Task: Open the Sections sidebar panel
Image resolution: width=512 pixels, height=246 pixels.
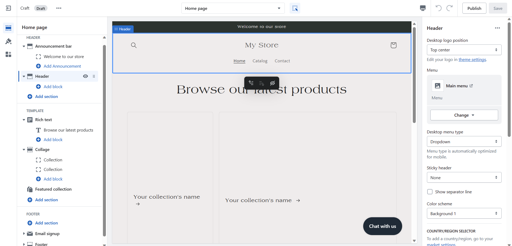Action: coord(8,28)
